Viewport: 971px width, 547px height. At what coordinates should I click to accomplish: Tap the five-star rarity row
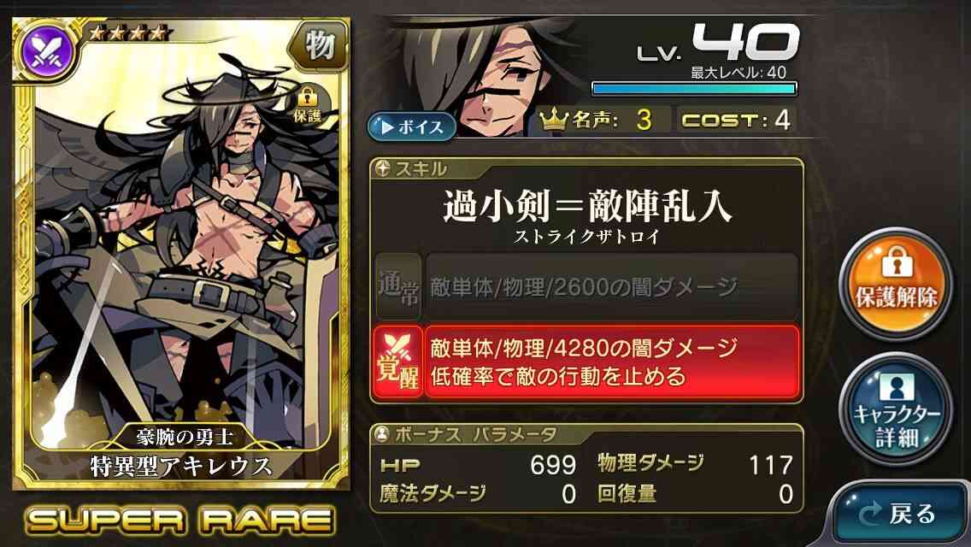point(128,32)
